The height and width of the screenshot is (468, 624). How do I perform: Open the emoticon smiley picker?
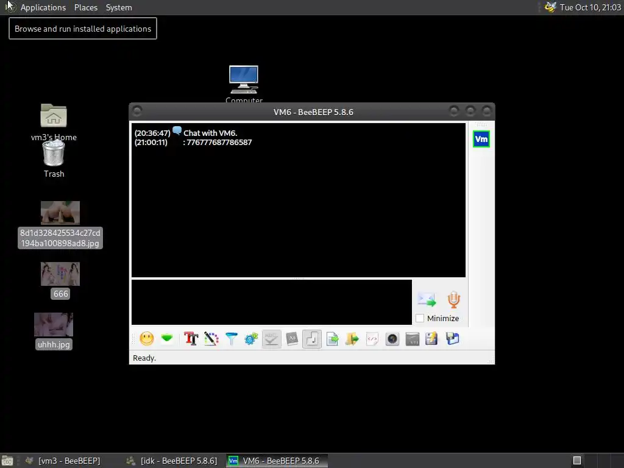point(146,339)
